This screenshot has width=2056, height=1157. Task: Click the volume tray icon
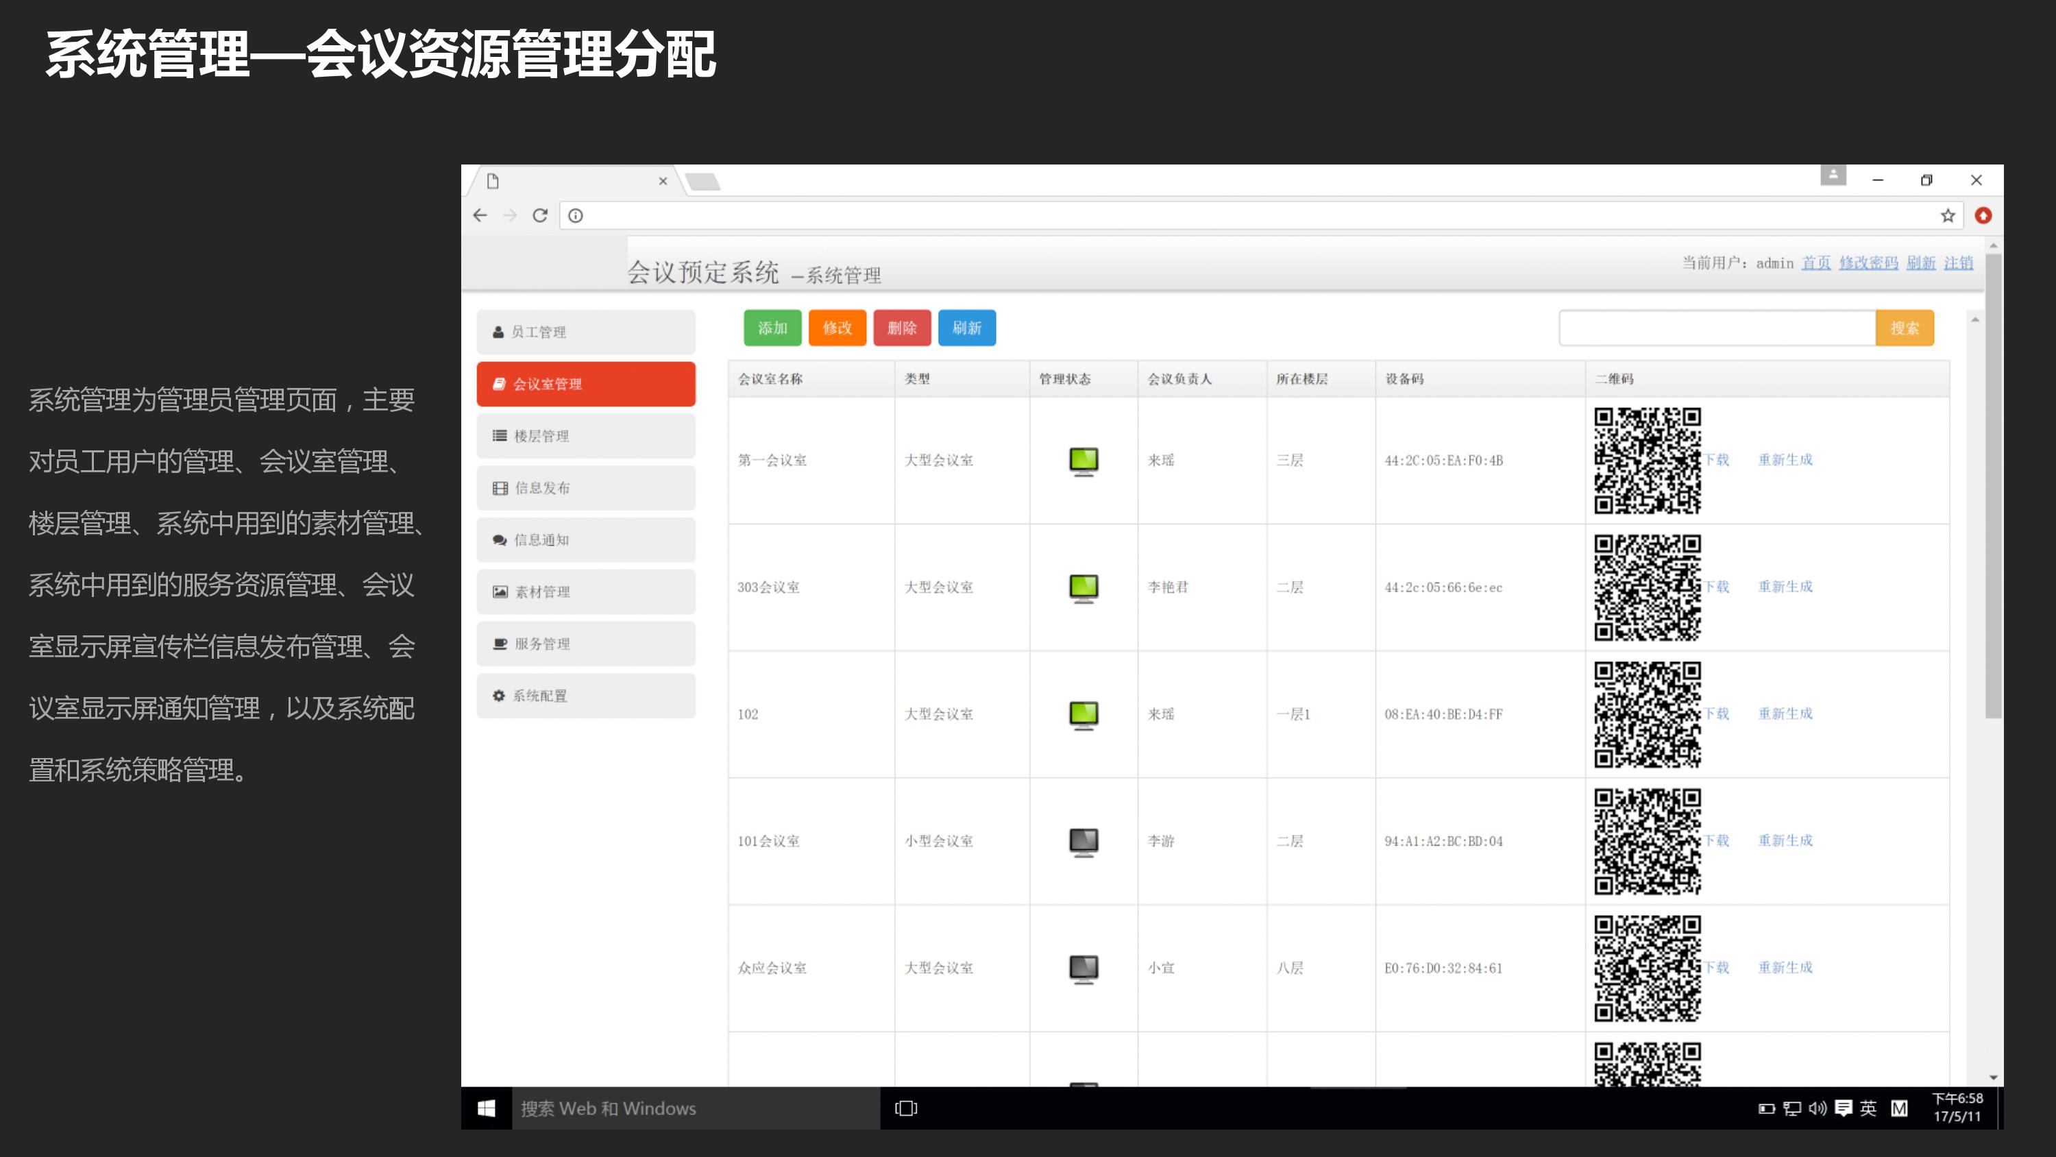tap(1818, 1108)
